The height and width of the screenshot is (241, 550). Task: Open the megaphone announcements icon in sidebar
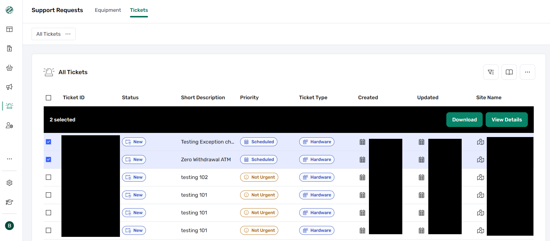coord(9,87)
